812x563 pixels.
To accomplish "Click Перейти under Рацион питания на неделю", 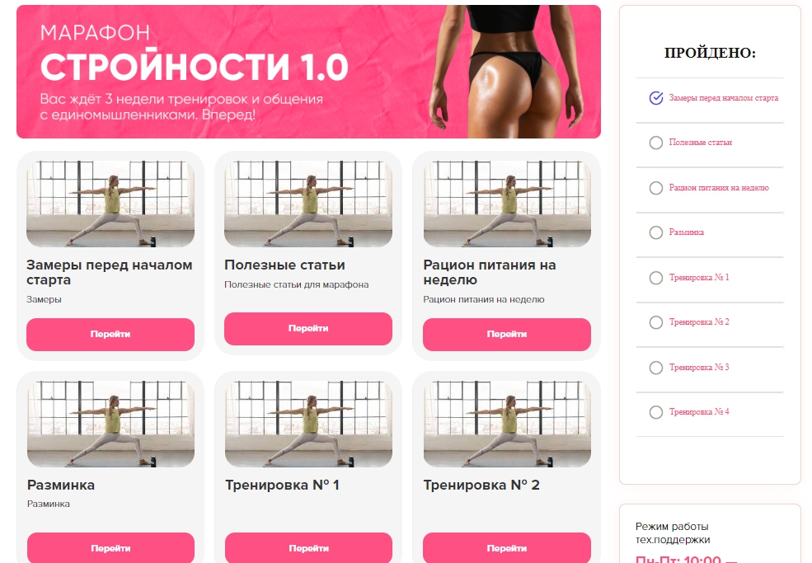I will (x=507, y=335).
